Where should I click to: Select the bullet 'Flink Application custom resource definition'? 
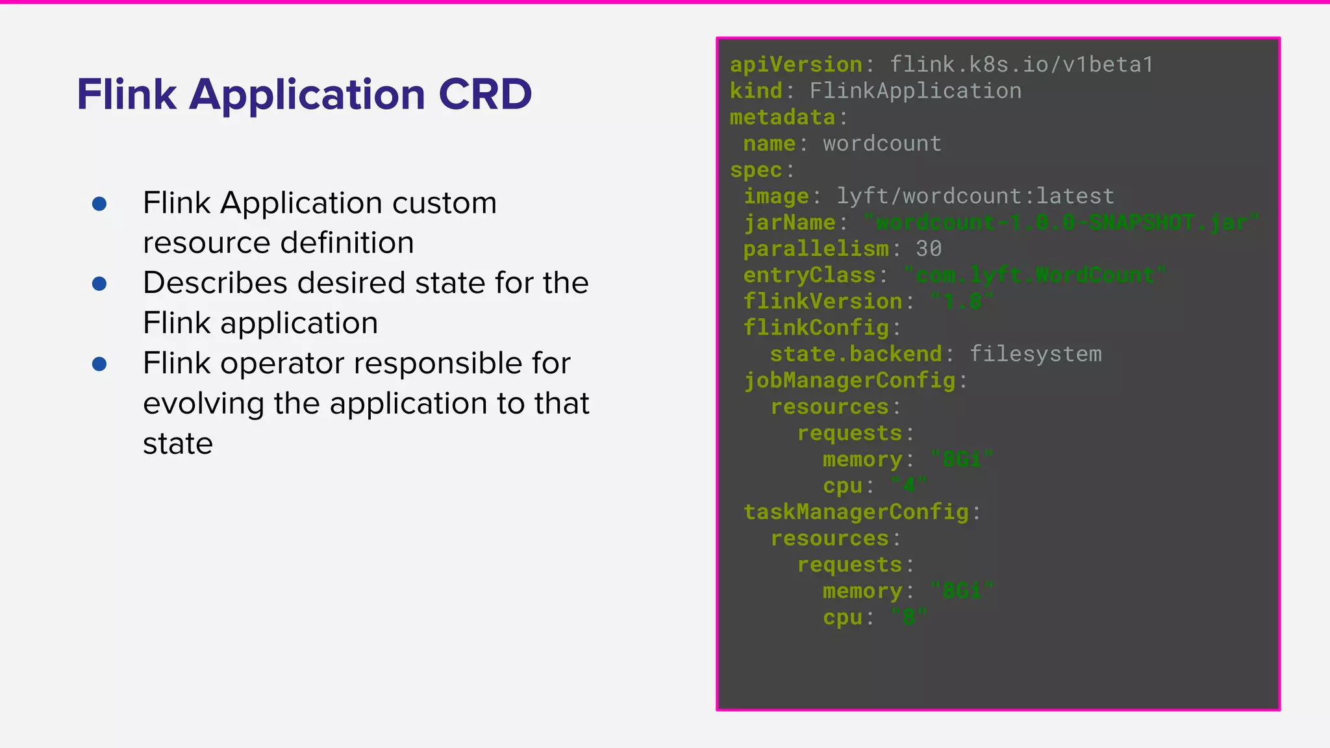click(x=320, y=223)
